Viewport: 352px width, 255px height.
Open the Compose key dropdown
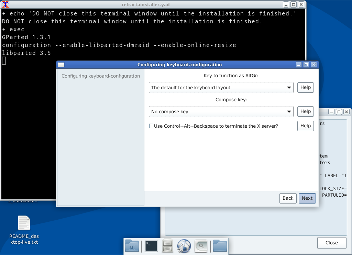[221, 112]
